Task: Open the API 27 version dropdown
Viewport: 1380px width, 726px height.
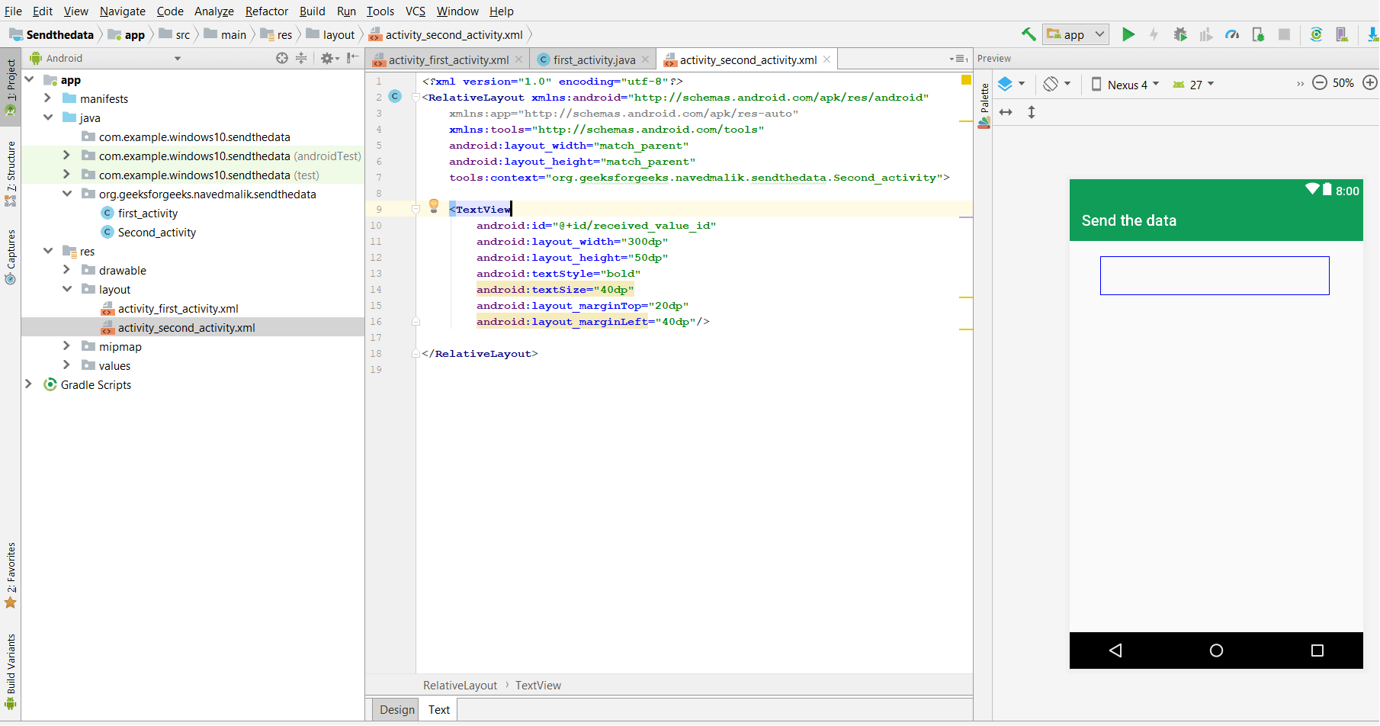Action: 1193,84
